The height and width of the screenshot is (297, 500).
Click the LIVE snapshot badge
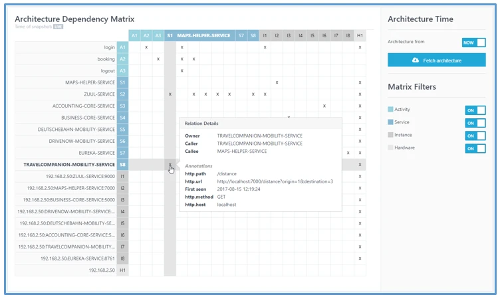click(x=58, y=27)
